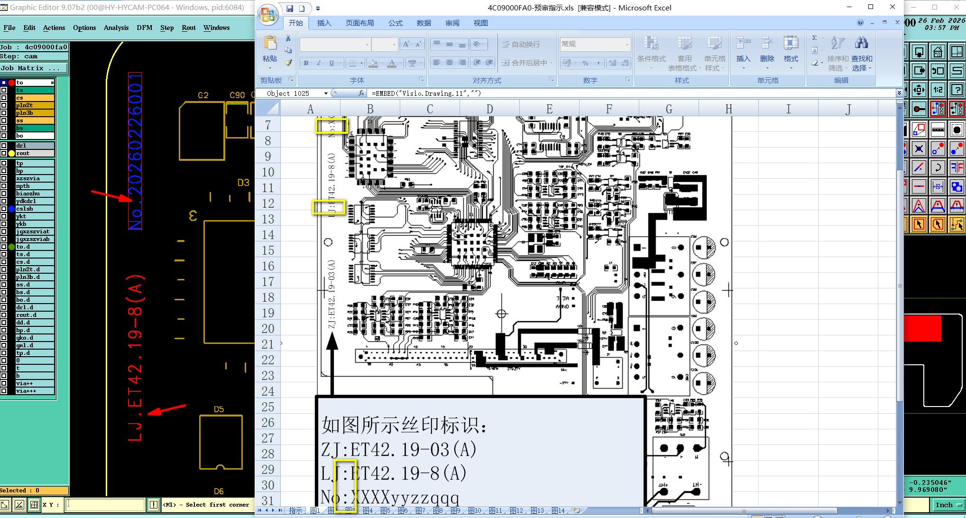The width and height of the screenshot is (966, 518).
Task: Click the Job Matrix button
Action: (x=34, y=68)
